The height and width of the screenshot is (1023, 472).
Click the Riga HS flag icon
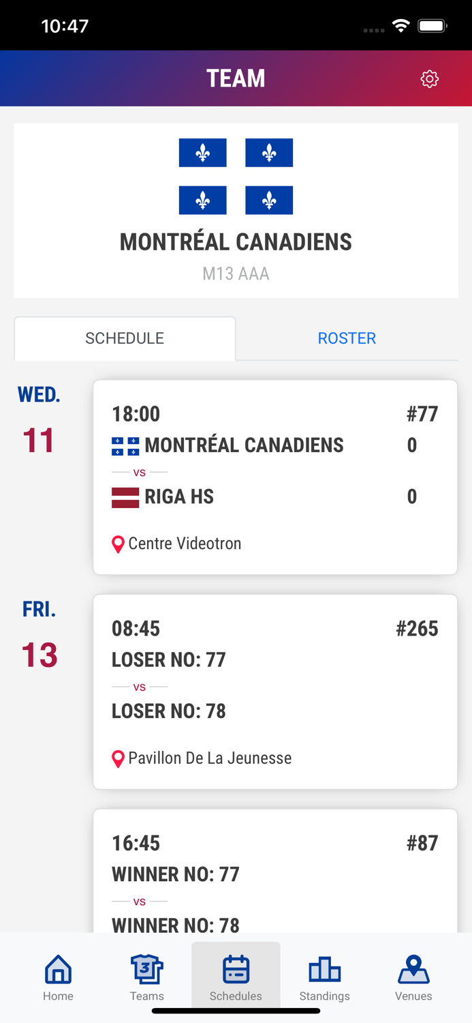tap(125, 497)
